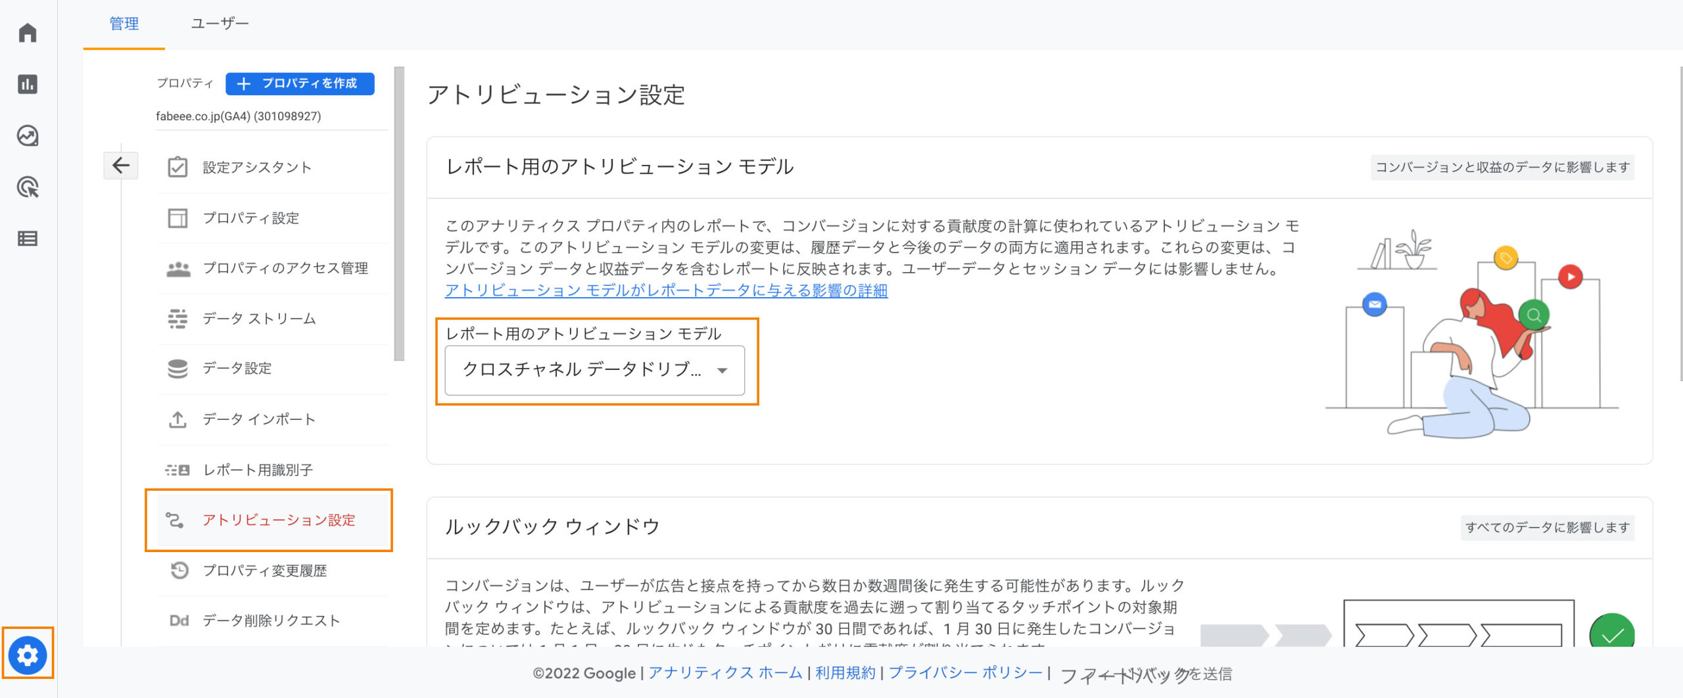Image resolution: width=1683 pixels, height=698 pixels.
Task: Open the attribution model impact details link
Action: (666, 291)
